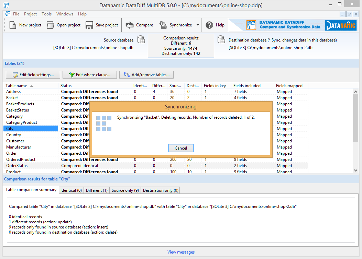The image size is (362, 259).
Task: Click the Open project toolbar icon
Action: coord(50,25)
